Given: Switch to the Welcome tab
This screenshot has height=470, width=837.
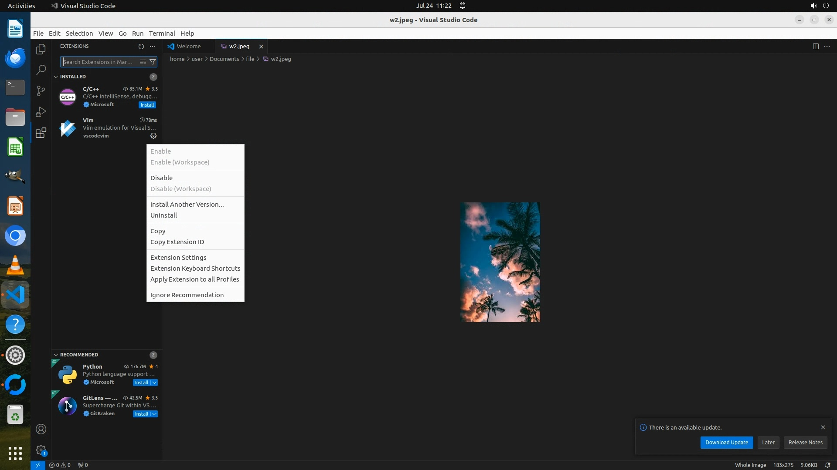Looking at the screenshot, I should (x=188, y=46).
